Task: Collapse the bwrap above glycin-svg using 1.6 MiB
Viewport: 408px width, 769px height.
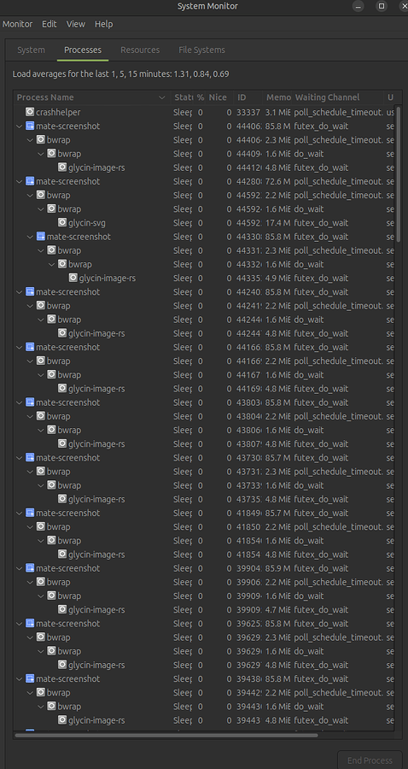Action: [41, 209]
